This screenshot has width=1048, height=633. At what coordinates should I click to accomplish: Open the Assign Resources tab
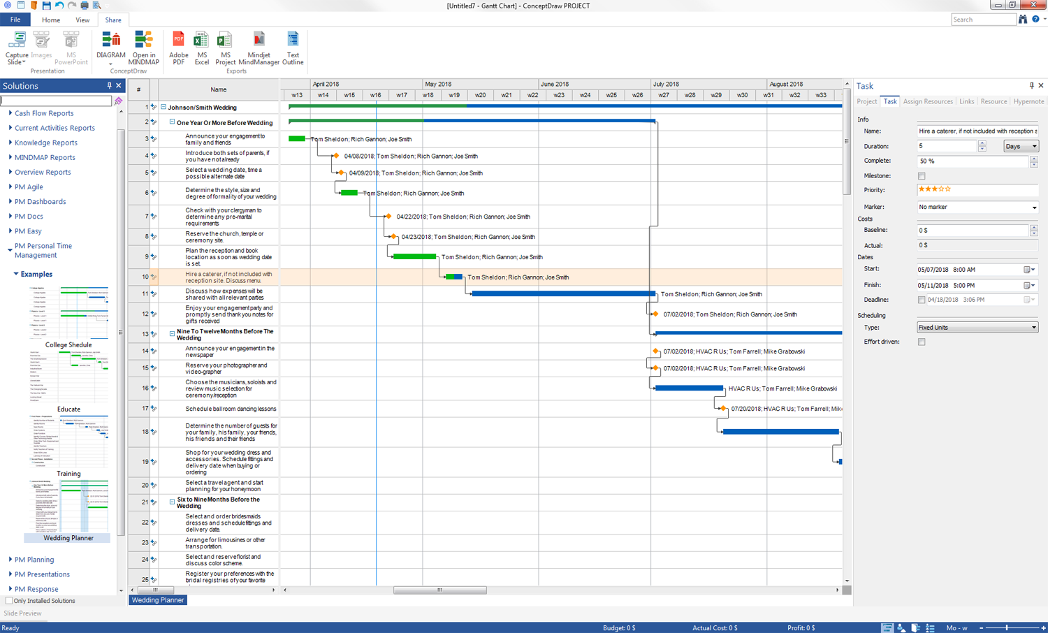[927, 102]
